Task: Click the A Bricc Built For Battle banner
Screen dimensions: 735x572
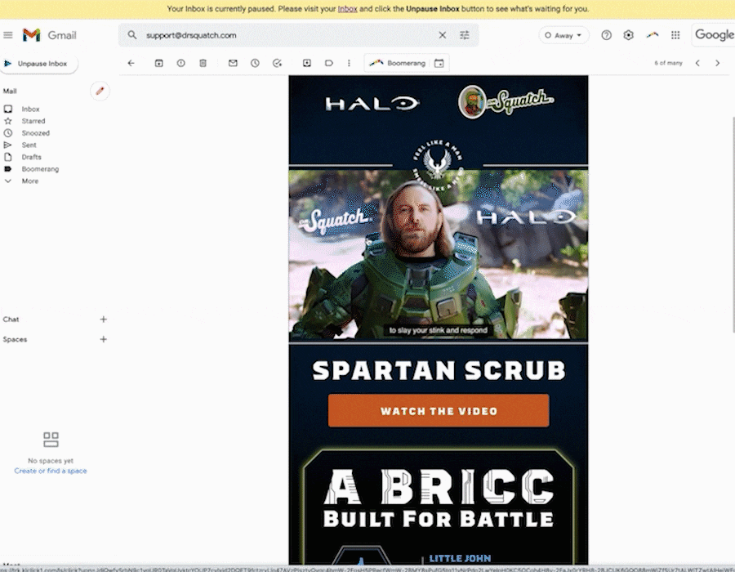Action: coord(439,498)
